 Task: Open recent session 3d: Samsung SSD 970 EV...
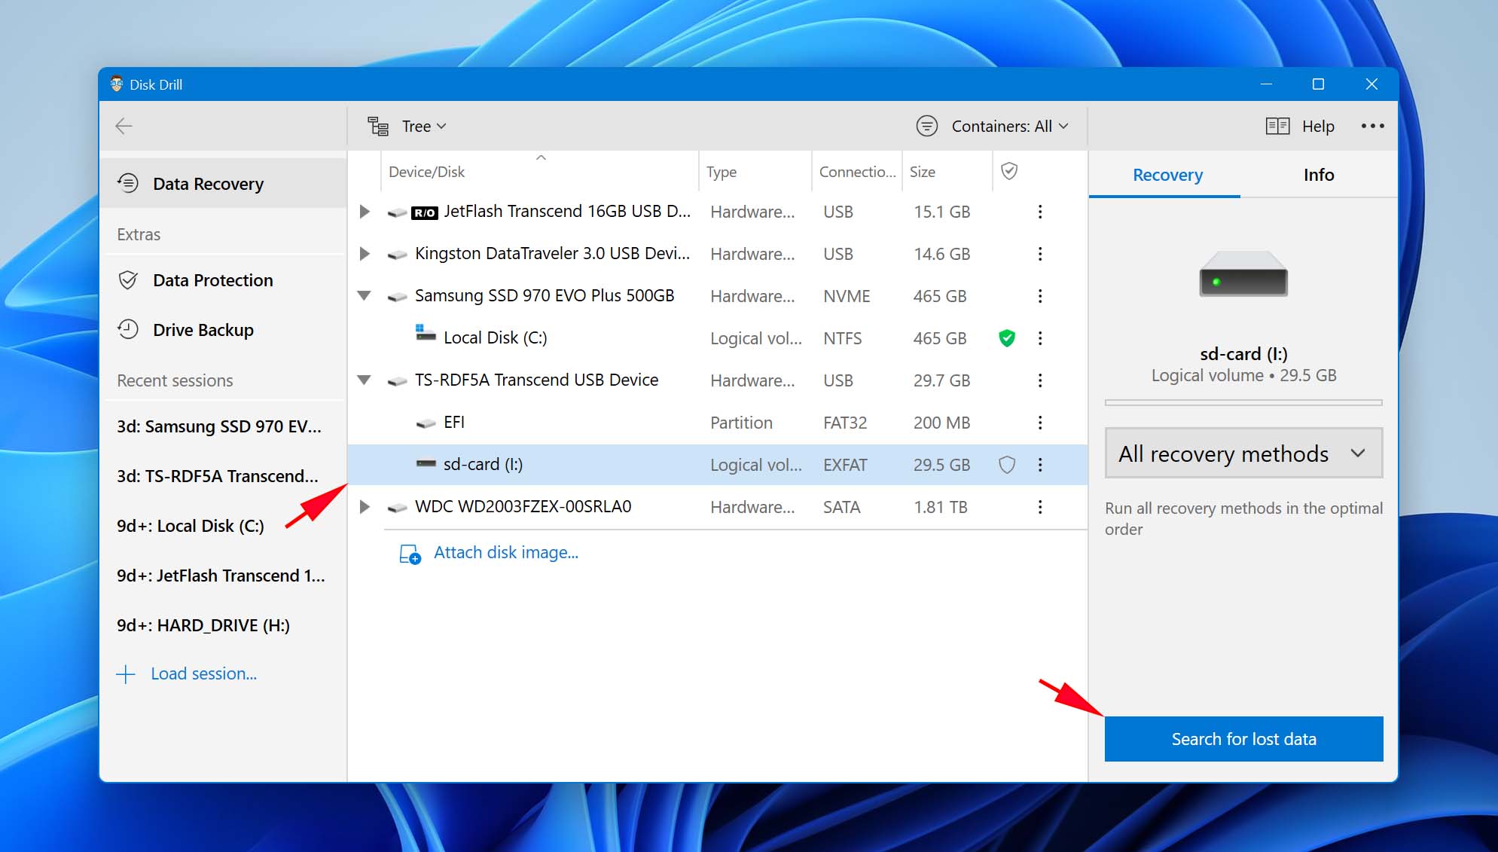(x=219, y=426)
